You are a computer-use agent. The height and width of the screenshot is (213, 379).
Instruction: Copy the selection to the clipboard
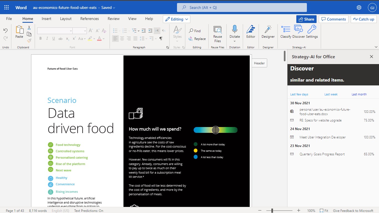click(29, 34)
